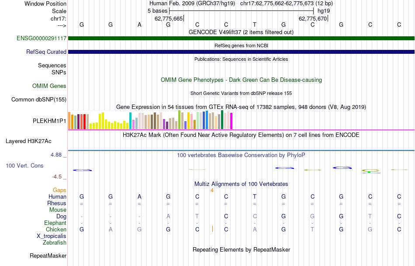Screen dimensions: 415x266
Task: Click the H3K27Ac Mark track title
Action: tap(241, 135)
